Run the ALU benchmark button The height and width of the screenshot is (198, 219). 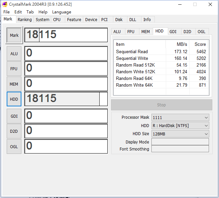point(14,54)
